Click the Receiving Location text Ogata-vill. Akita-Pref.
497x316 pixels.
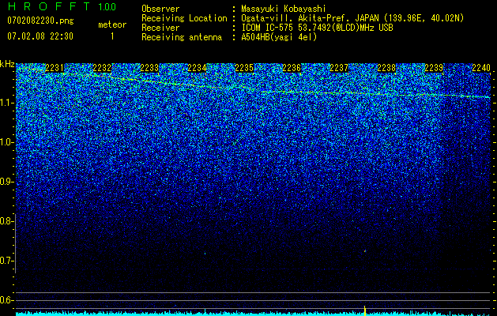tap(296, 18)
